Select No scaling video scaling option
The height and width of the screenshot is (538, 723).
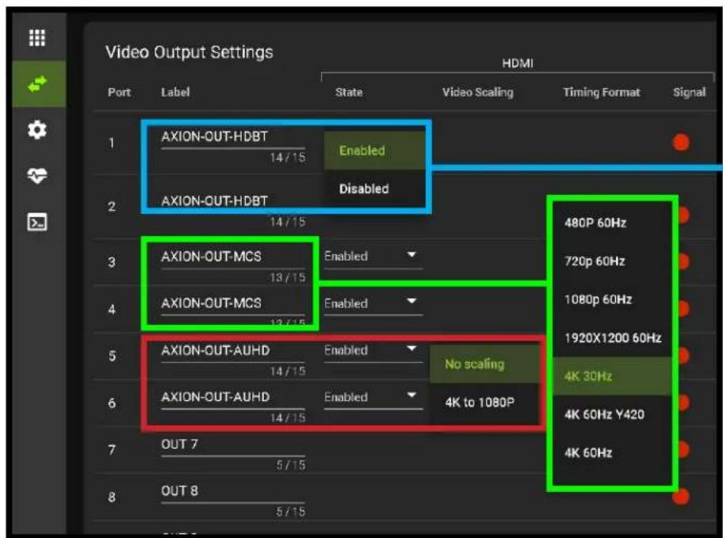(484, 364)
